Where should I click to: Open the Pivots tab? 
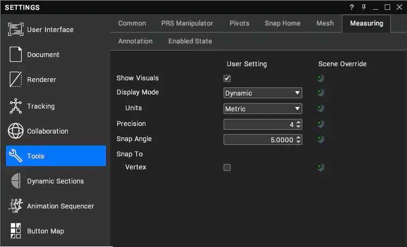[239, 23]
